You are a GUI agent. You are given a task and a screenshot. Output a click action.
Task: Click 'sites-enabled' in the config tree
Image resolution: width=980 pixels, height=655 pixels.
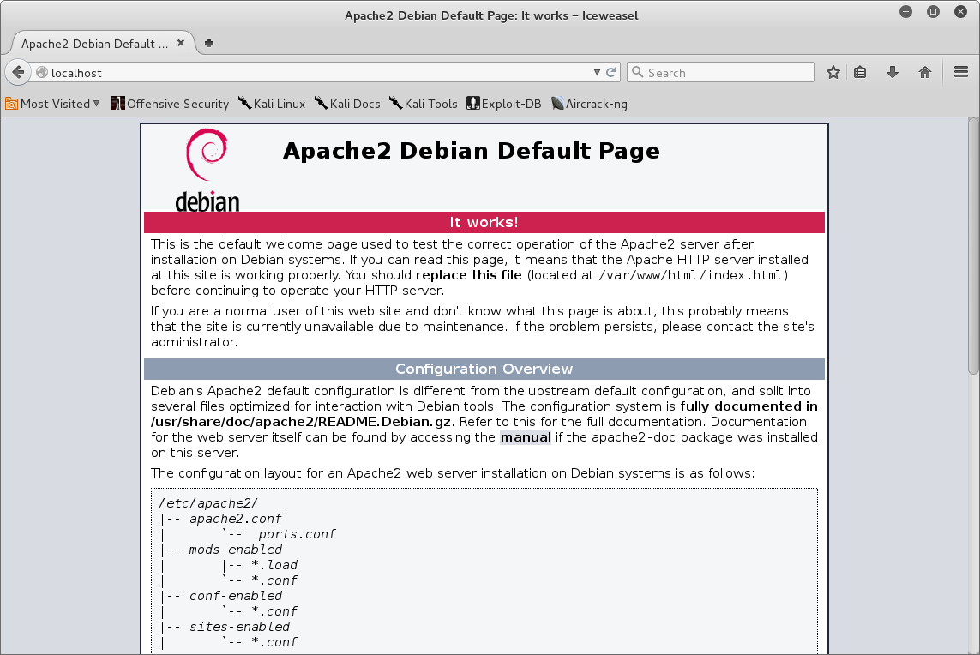coord(239,626)
